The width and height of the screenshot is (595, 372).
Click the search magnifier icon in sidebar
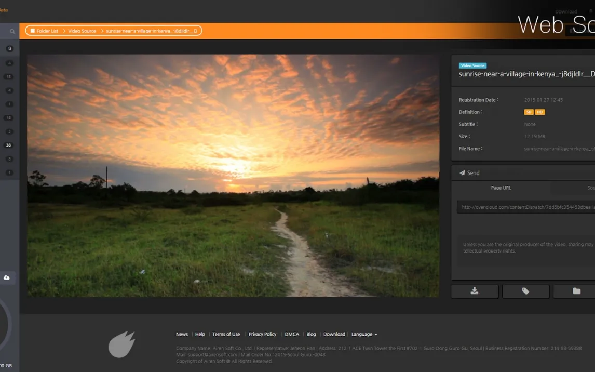click(12, 31)
